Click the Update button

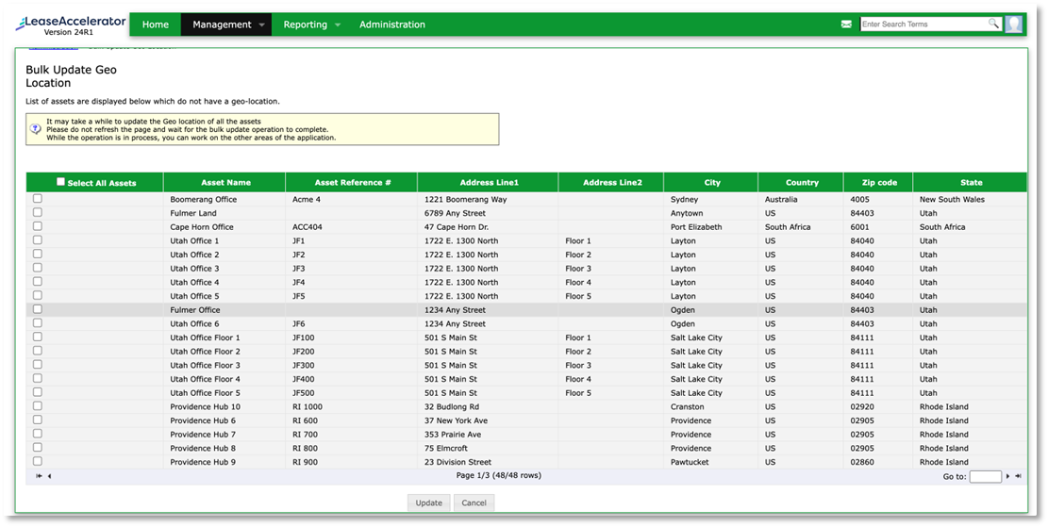429,502
